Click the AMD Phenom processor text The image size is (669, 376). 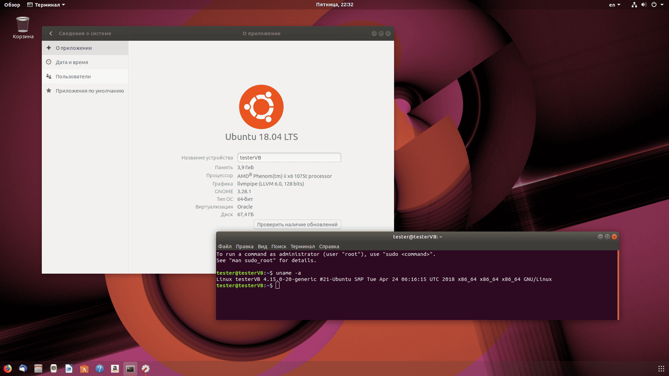284,176
